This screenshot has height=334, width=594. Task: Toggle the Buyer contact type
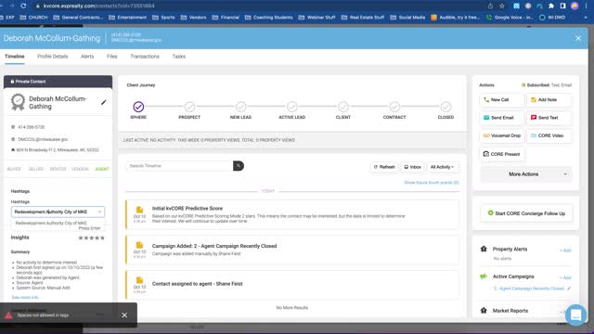14,169
